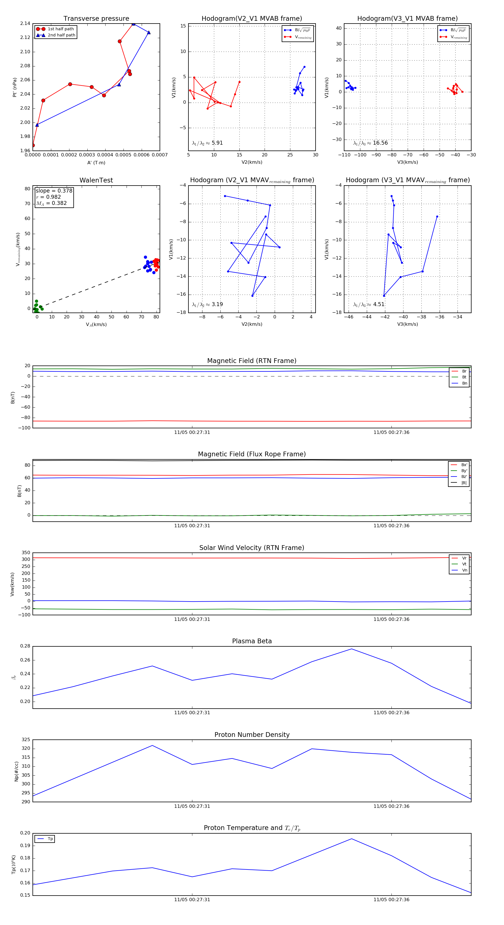Click the Plasma Beta tick label "11/05 00:27:36"
The width and height of the screenshot is (504, 925).
(391, 713)
